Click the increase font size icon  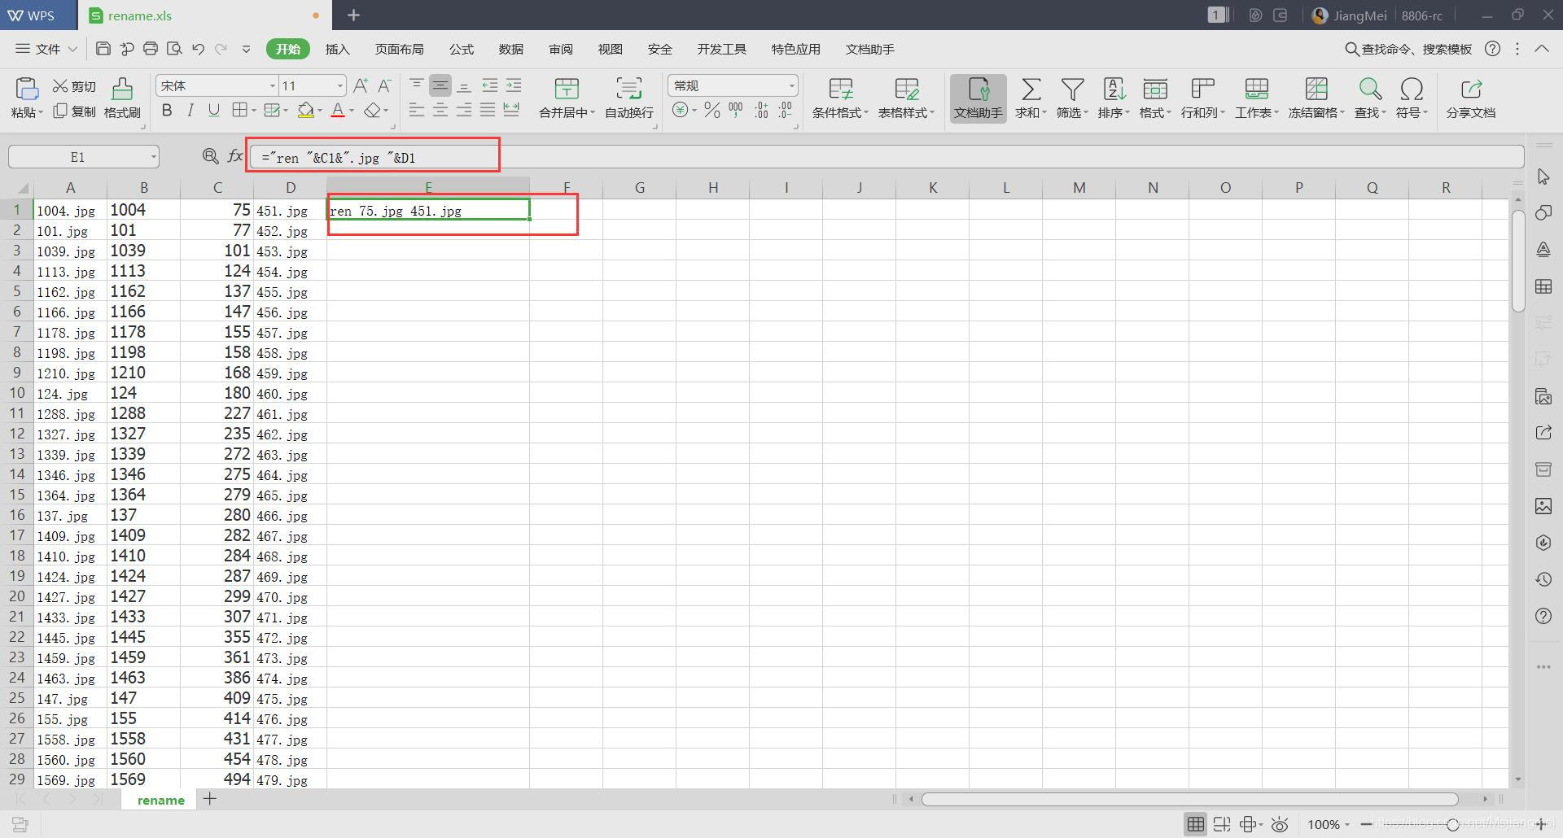tap(361, 85)
